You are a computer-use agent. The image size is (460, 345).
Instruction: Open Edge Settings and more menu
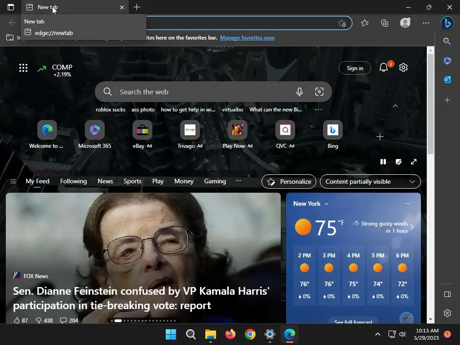[426, 23]
